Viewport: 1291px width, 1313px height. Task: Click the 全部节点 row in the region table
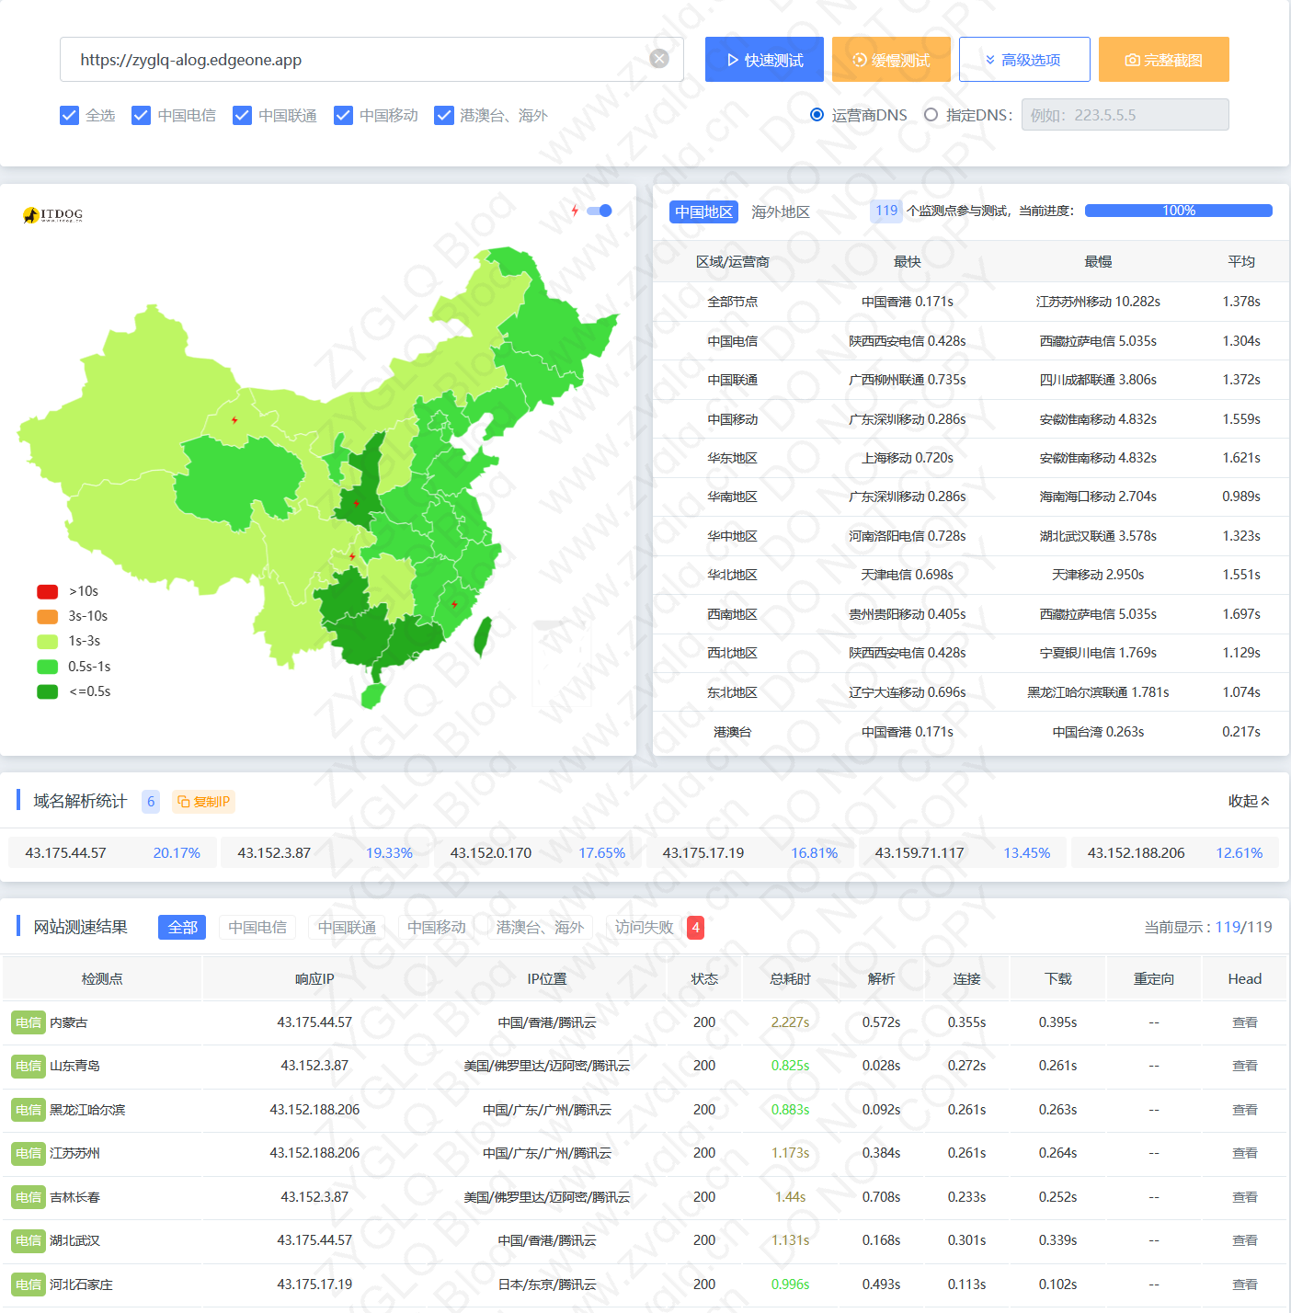(x=971, y=302)
